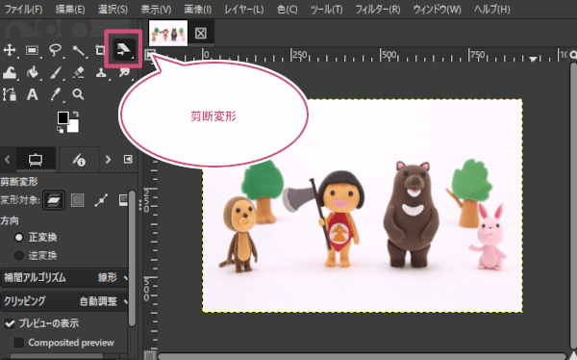Select the Move tool

(x=10, y=50)
